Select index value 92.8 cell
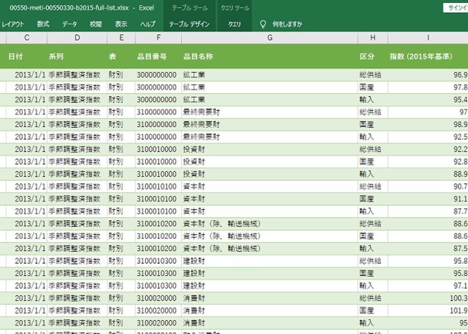468x334 pixels. (x=428, y=161)
